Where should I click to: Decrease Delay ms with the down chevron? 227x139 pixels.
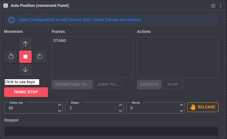coord(60,111)
